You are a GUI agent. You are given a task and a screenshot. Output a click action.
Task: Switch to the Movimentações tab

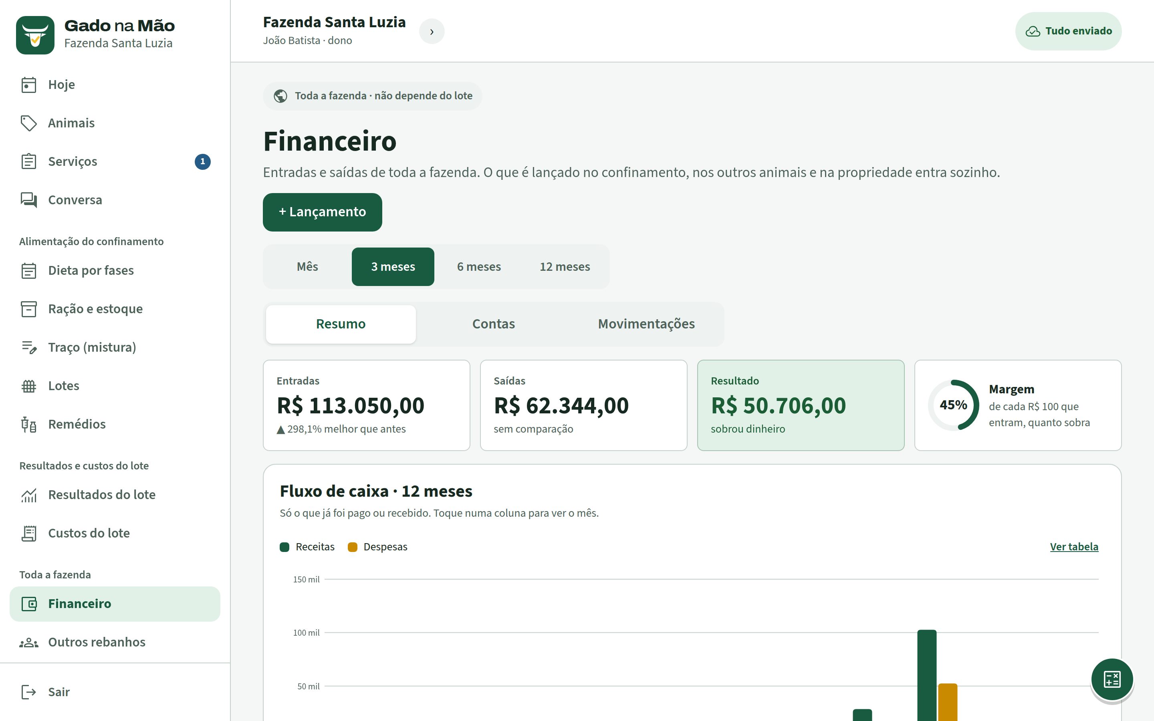[x=646, y=324]
